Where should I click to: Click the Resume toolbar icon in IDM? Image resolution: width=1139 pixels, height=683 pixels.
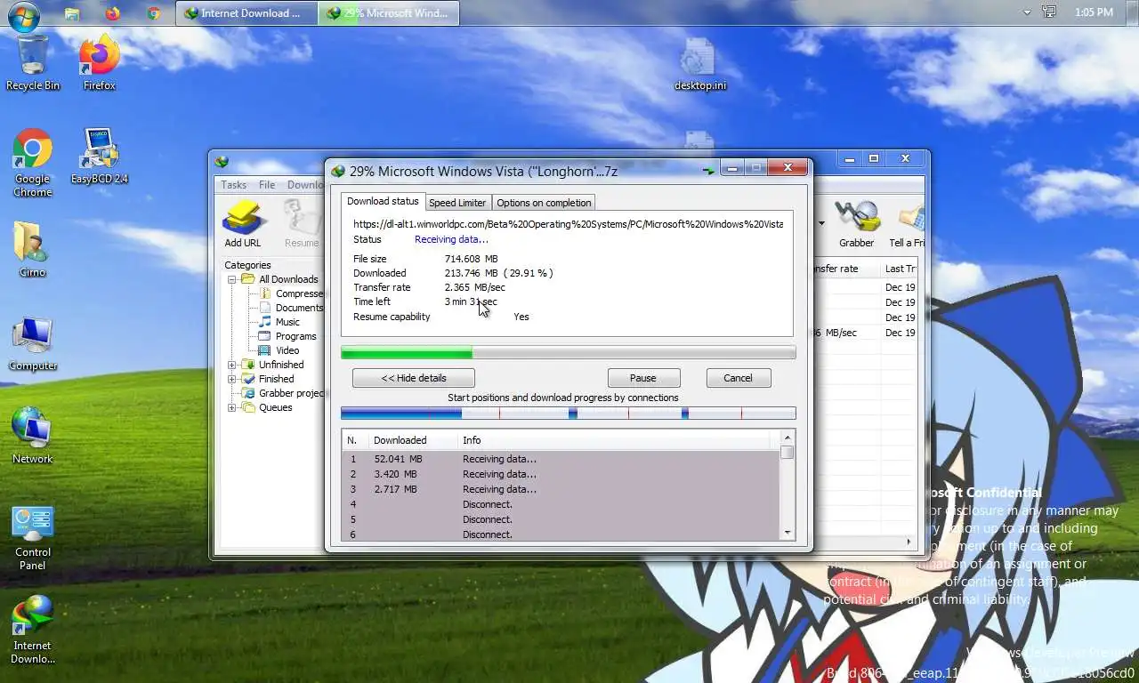302,224
